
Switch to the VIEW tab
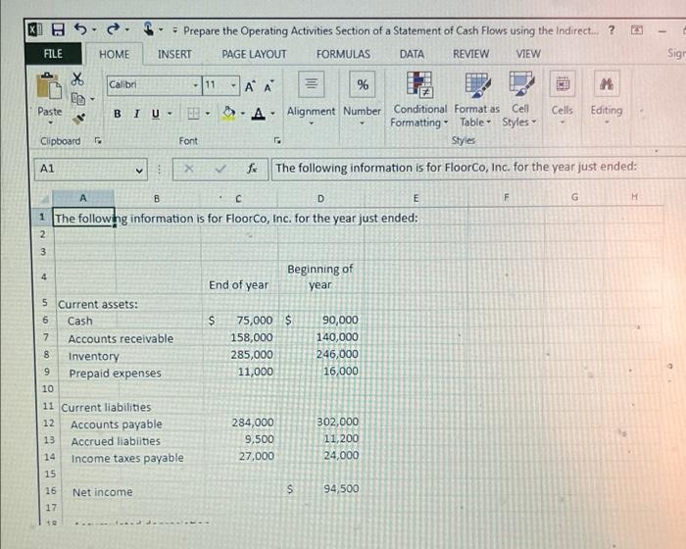528,54
